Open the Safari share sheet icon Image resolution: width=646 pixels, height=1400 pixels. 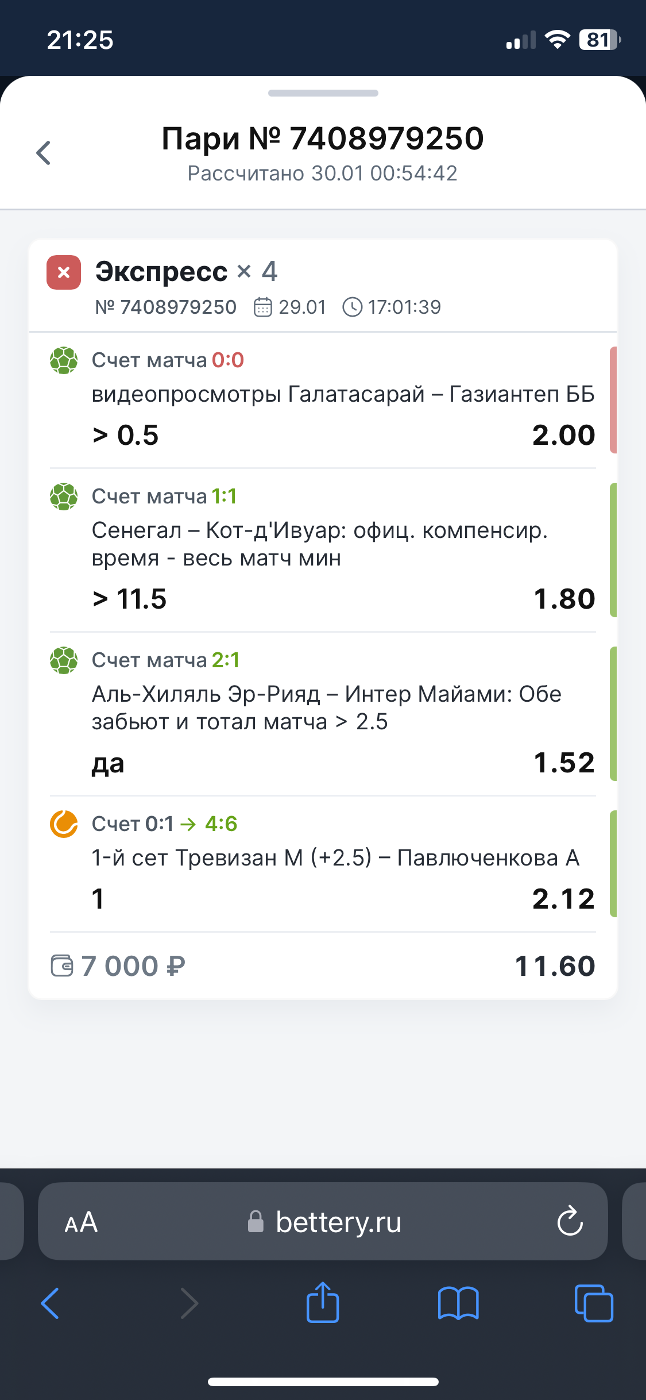(x=323, y=1302)
